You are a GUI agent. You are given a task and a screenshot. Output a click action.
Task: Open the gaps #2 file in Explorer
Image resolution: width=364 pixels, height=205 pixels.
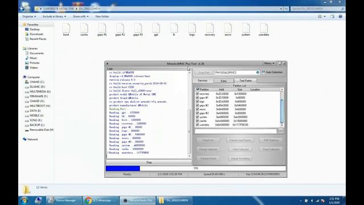(x=120, y=30)
